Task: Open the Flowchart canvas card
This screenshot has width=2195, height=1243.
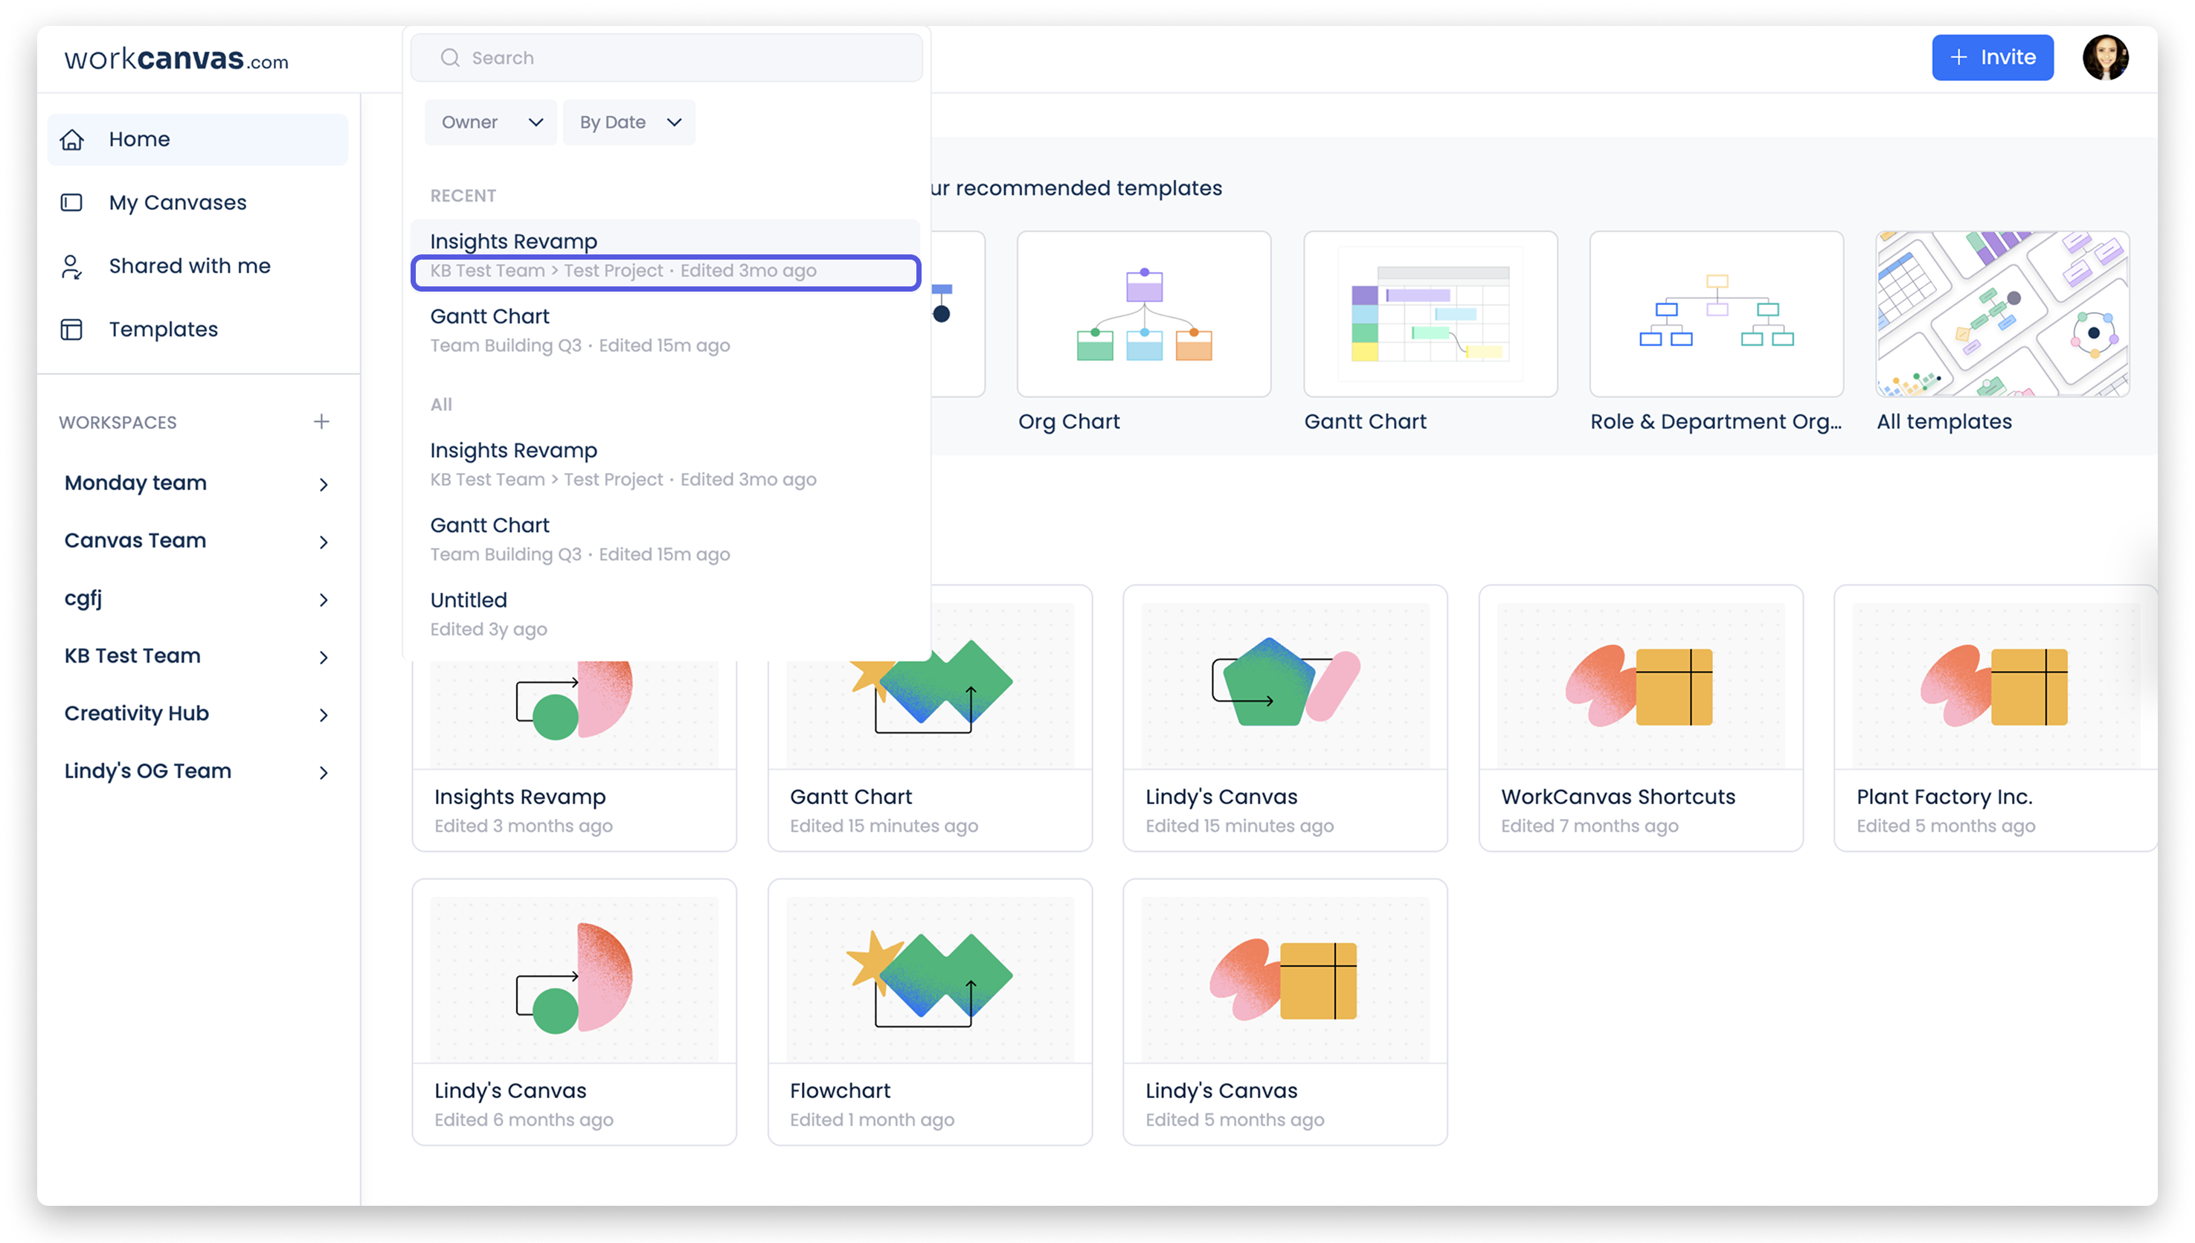Action: point(931,1012)
